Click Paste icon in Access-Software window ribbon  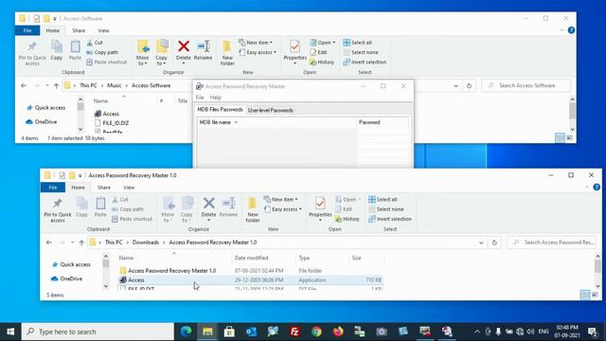tap(75, 50)
